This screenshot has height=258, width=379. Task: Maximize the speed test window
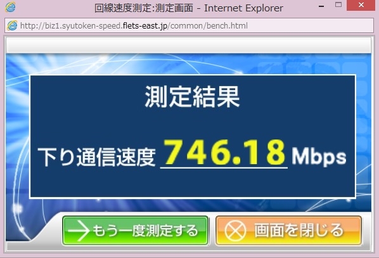[x=338, y=4]
